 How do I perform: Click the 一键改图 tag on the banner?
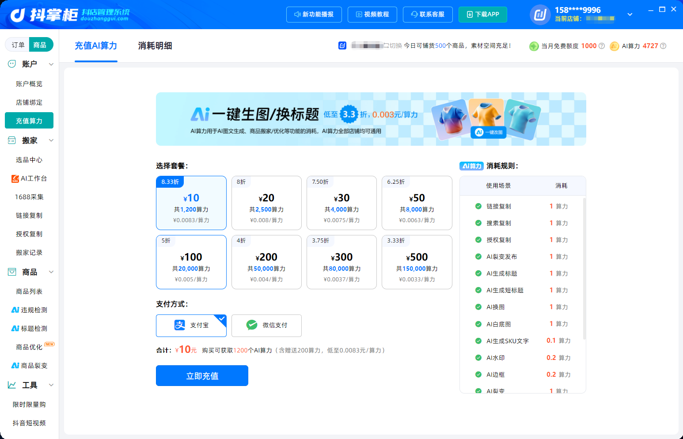tap(489, 132)
